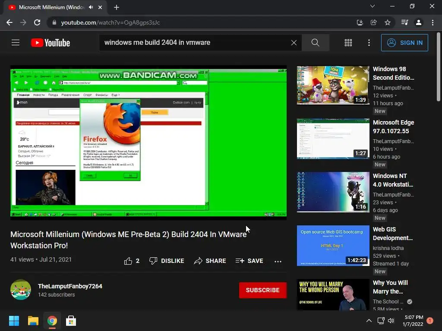Open Web GIS Development title link
Screen dimensions: 442x331
tap(393, 234)
